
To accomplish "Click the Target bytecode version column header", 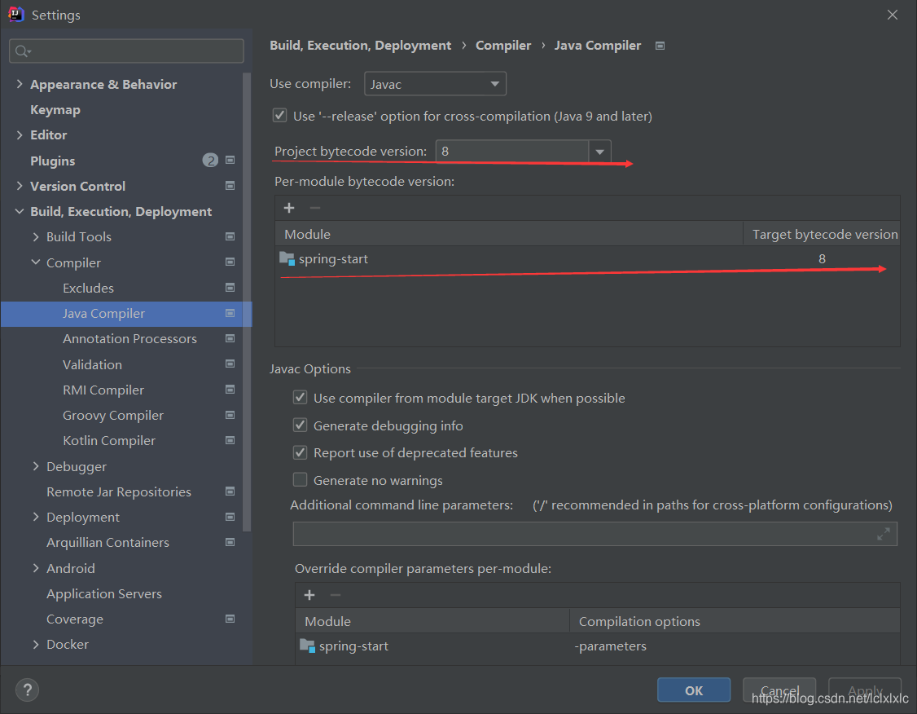I will click(822, 234).
